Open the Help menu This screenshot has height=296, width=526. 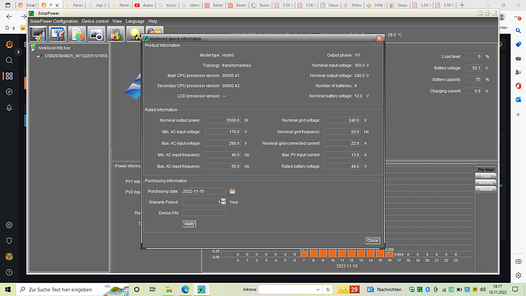click(152, 21)
